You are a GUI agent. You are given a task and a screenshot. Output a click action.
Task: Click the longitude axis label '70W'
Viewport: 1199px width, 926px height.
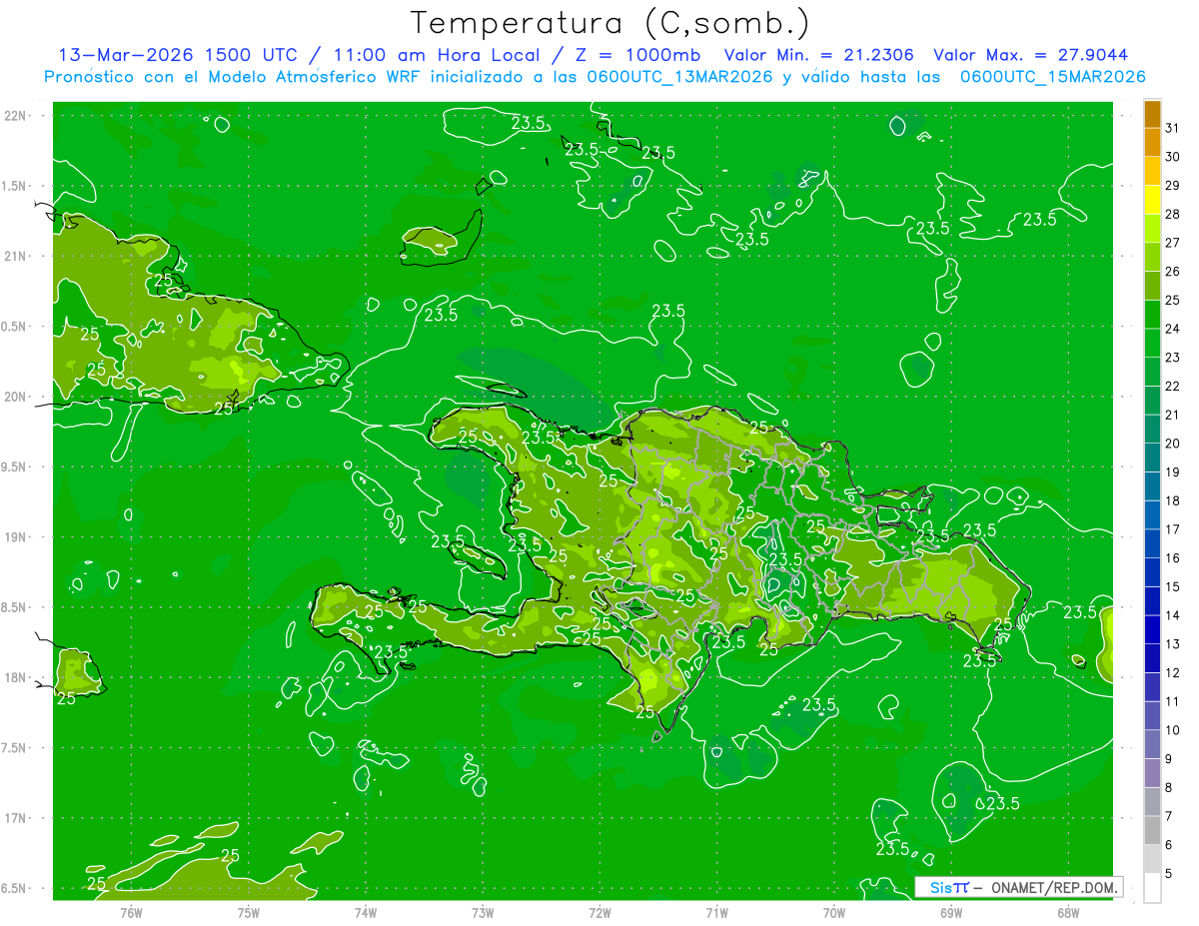coord(833,913)
